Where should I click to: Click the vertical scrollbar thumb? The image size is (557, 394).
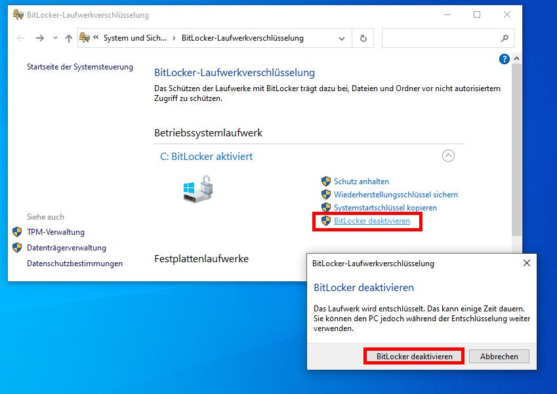coord(517,149)
